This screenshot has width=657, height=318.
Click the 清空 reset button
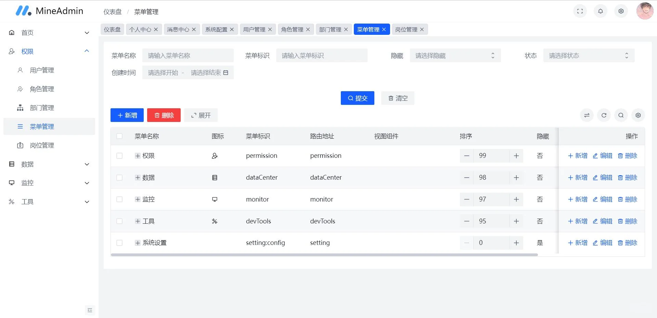[398, 98]
